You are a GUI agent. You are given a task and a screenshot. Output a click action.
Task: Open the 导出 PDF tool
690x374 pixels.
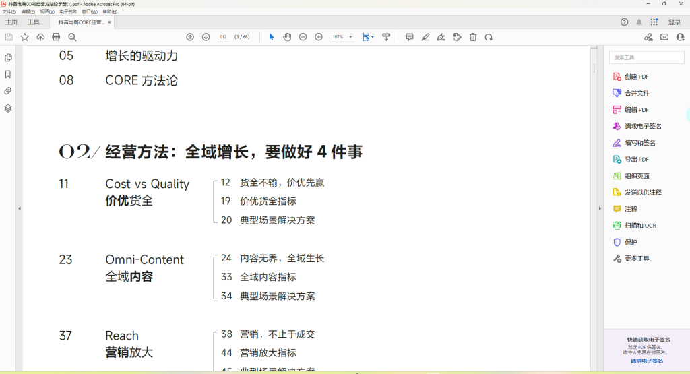[x=631, y=159]
